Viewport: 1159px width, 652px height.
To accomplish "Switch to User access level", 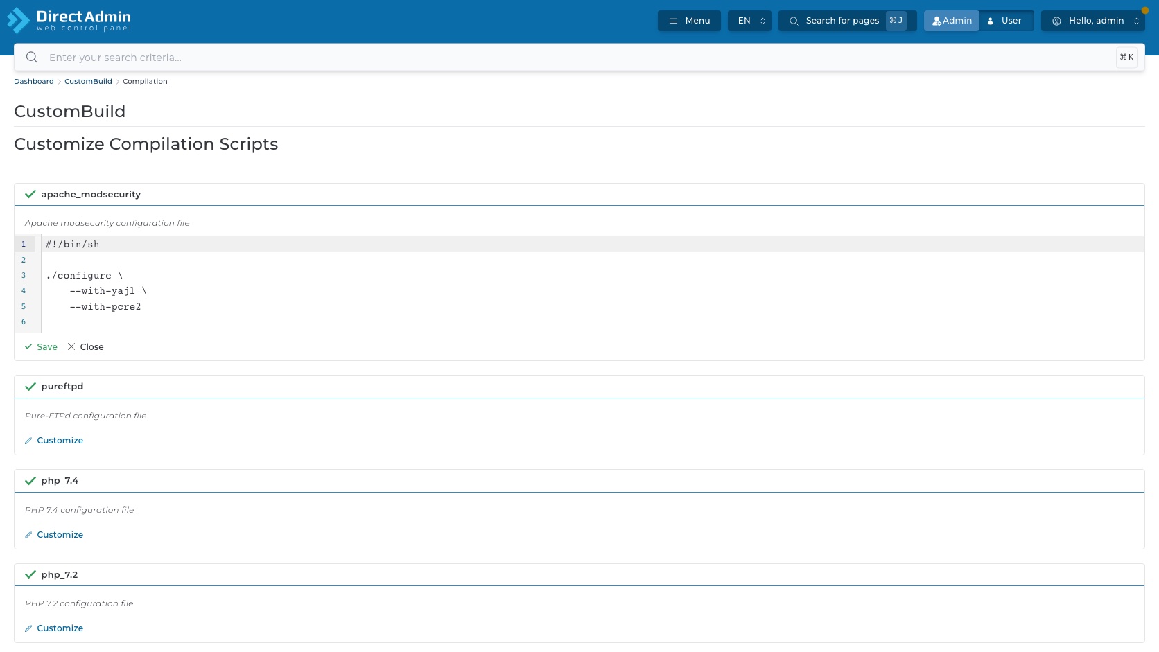I will click(x=1006, y=21).
